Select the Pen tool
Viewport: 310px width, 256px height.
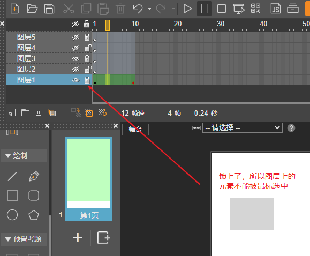click(34, 176)
